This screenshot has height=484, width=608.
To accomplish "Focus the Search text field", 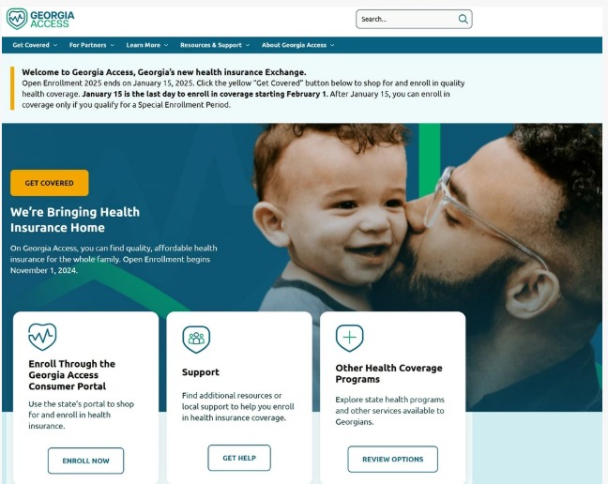I will tap(407, 19).
